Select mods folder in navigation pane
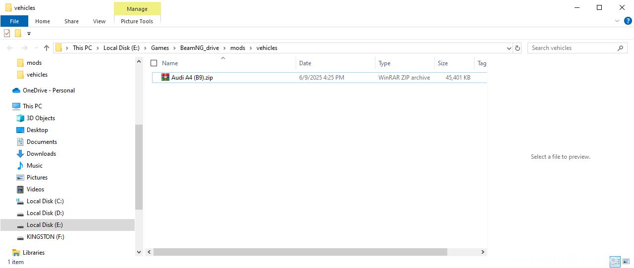The image size is (634, 268). (34, 63)
